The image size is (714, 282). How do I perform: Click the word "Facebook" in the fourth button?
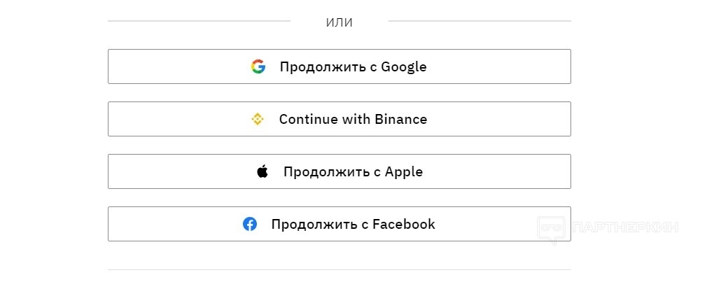pyautogui.click(x=404, y=225)
